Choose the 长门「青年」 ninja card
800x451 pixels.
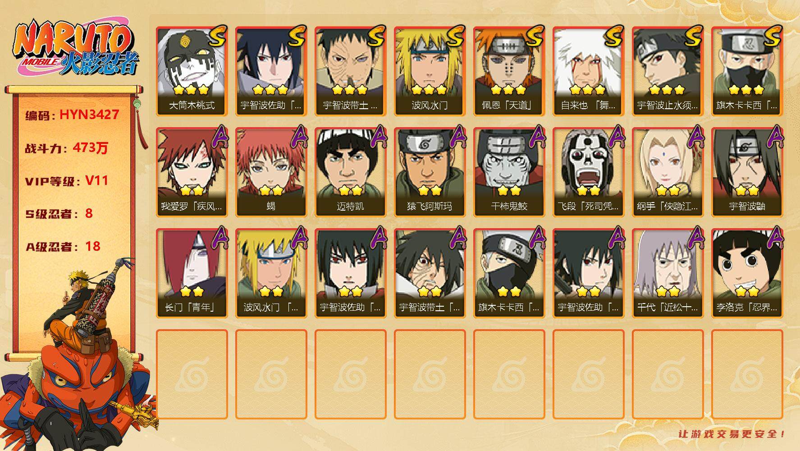(192, 273)
